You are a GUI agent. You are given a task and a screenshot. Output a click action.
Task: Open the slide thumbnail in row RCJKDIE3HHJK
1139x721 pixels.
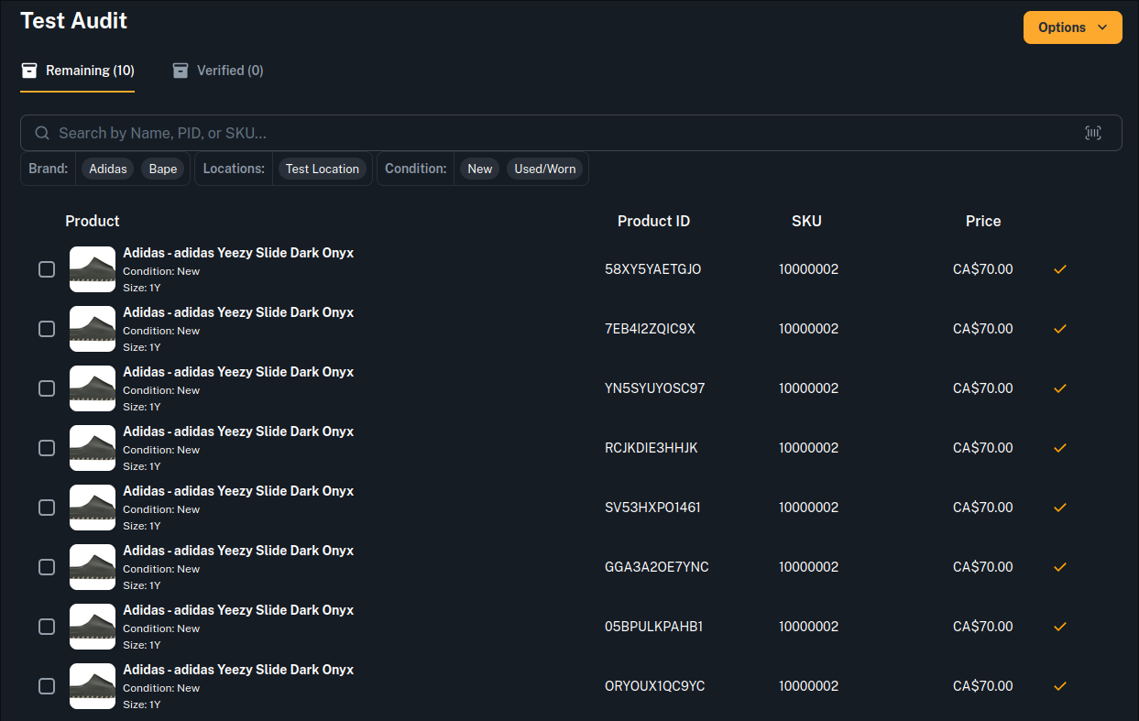[93, 448]
